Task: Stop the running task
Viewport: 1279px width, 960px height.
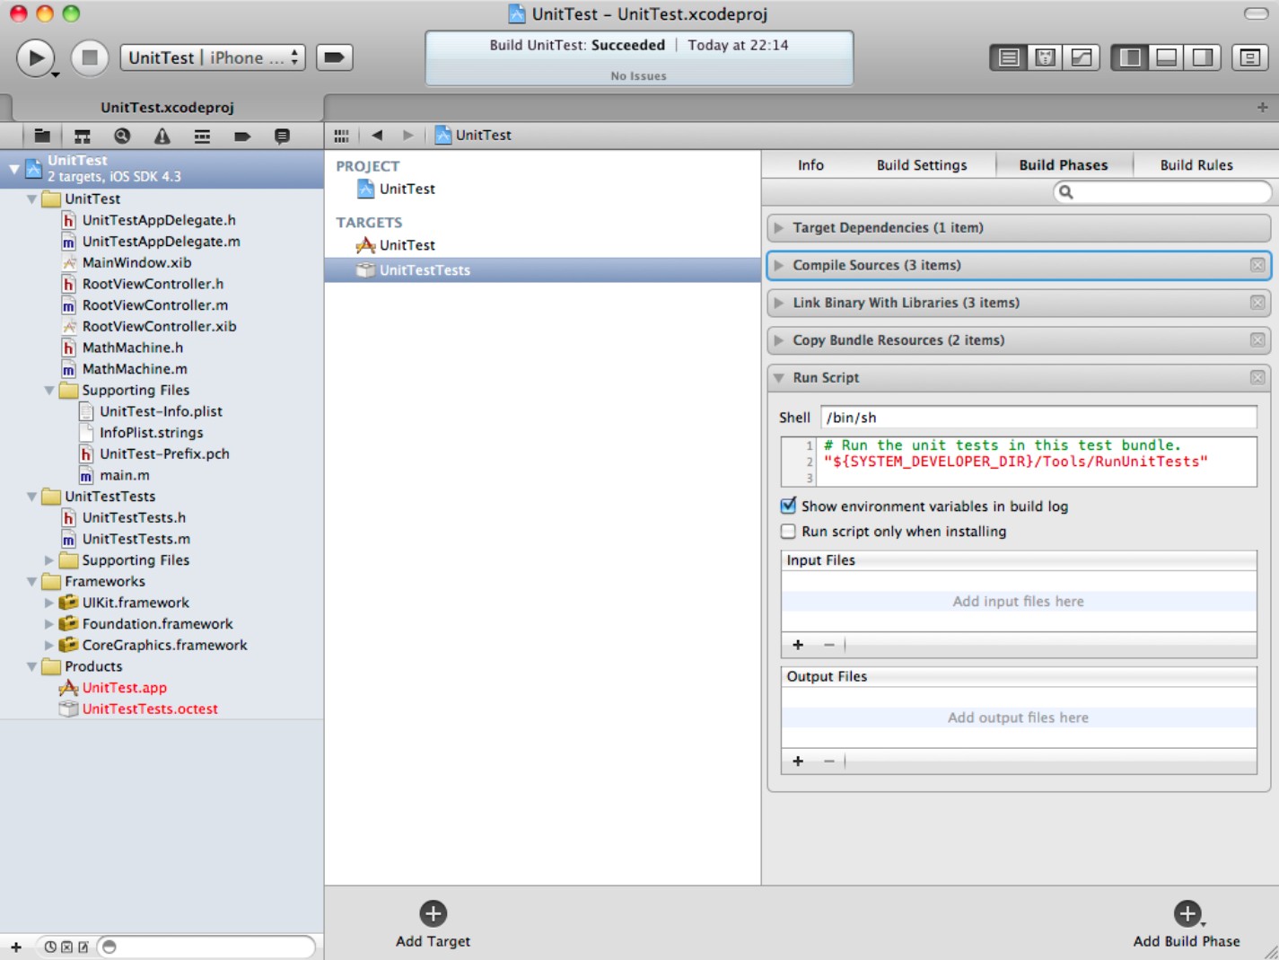Action: [90, 58]
